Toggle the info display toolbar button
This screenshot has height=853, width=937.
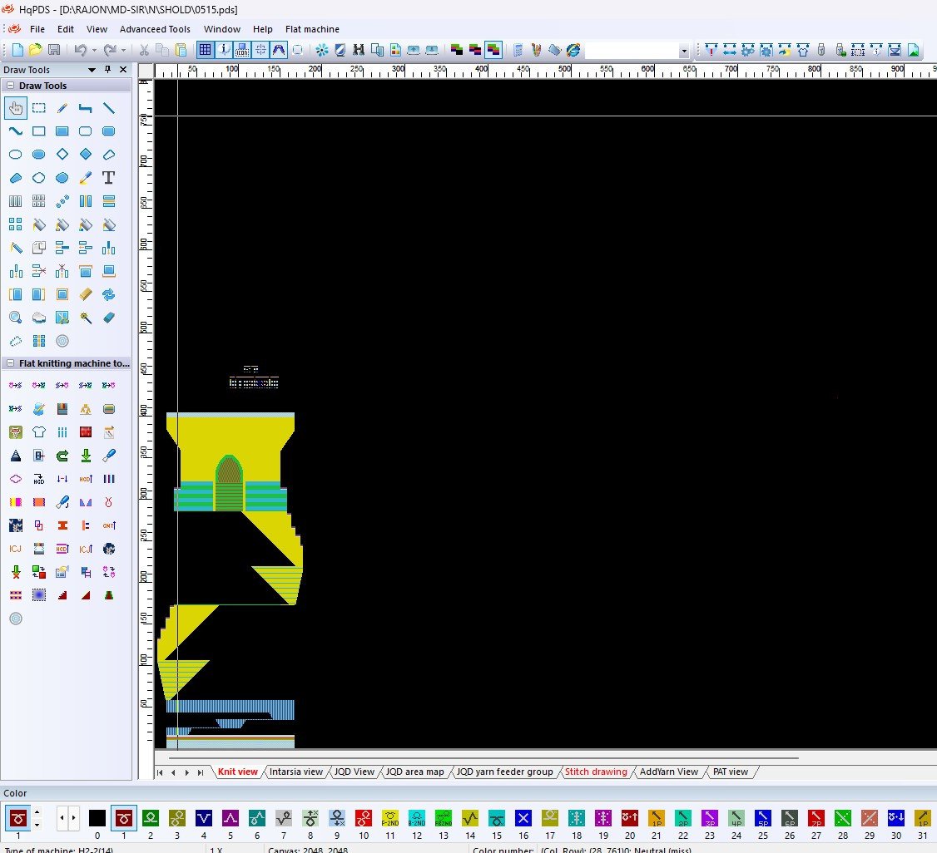click(225, 50)
